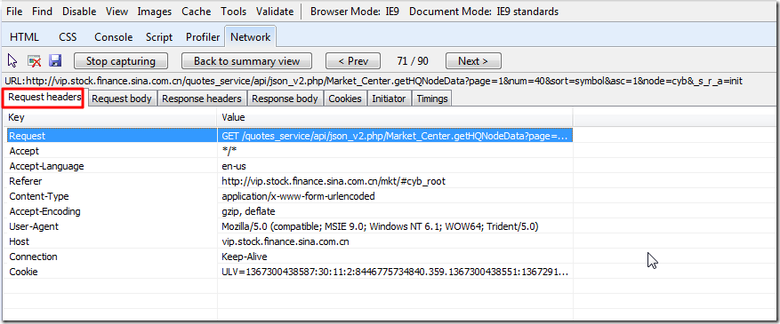Open the View menu

[x=117, y=12]
